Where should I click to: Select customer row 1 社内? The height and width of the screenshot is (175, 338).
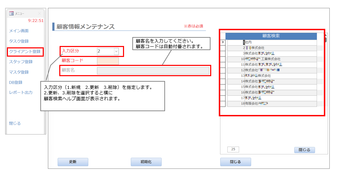(x=272, y=42)
